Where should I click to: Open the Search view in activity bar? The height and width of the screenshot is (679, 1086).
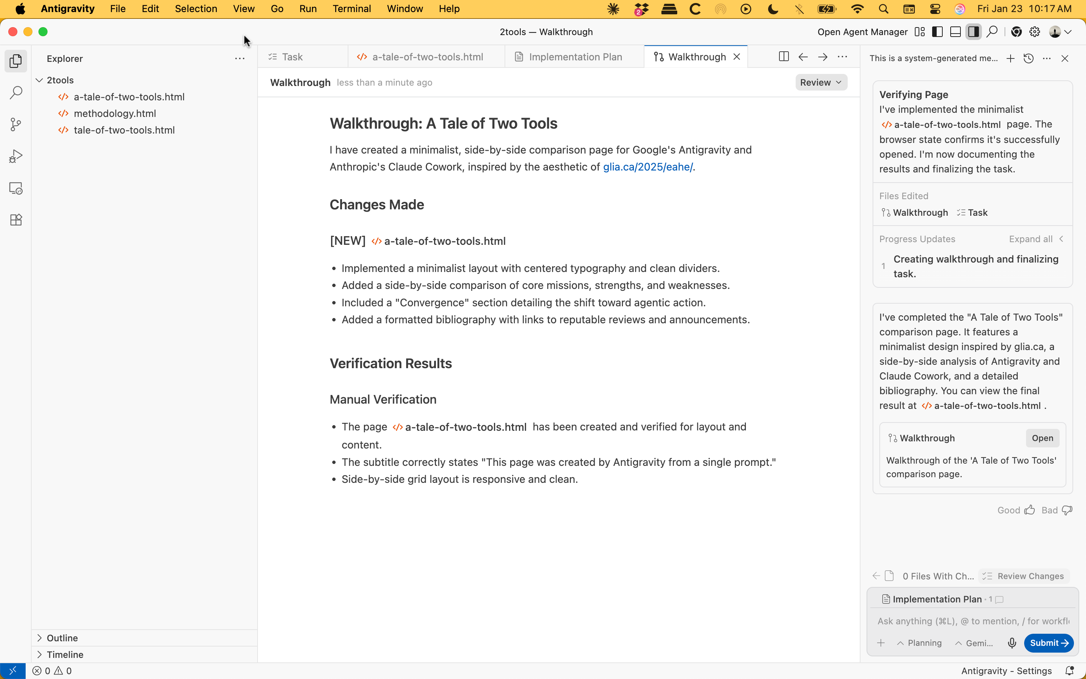point(16,93)
